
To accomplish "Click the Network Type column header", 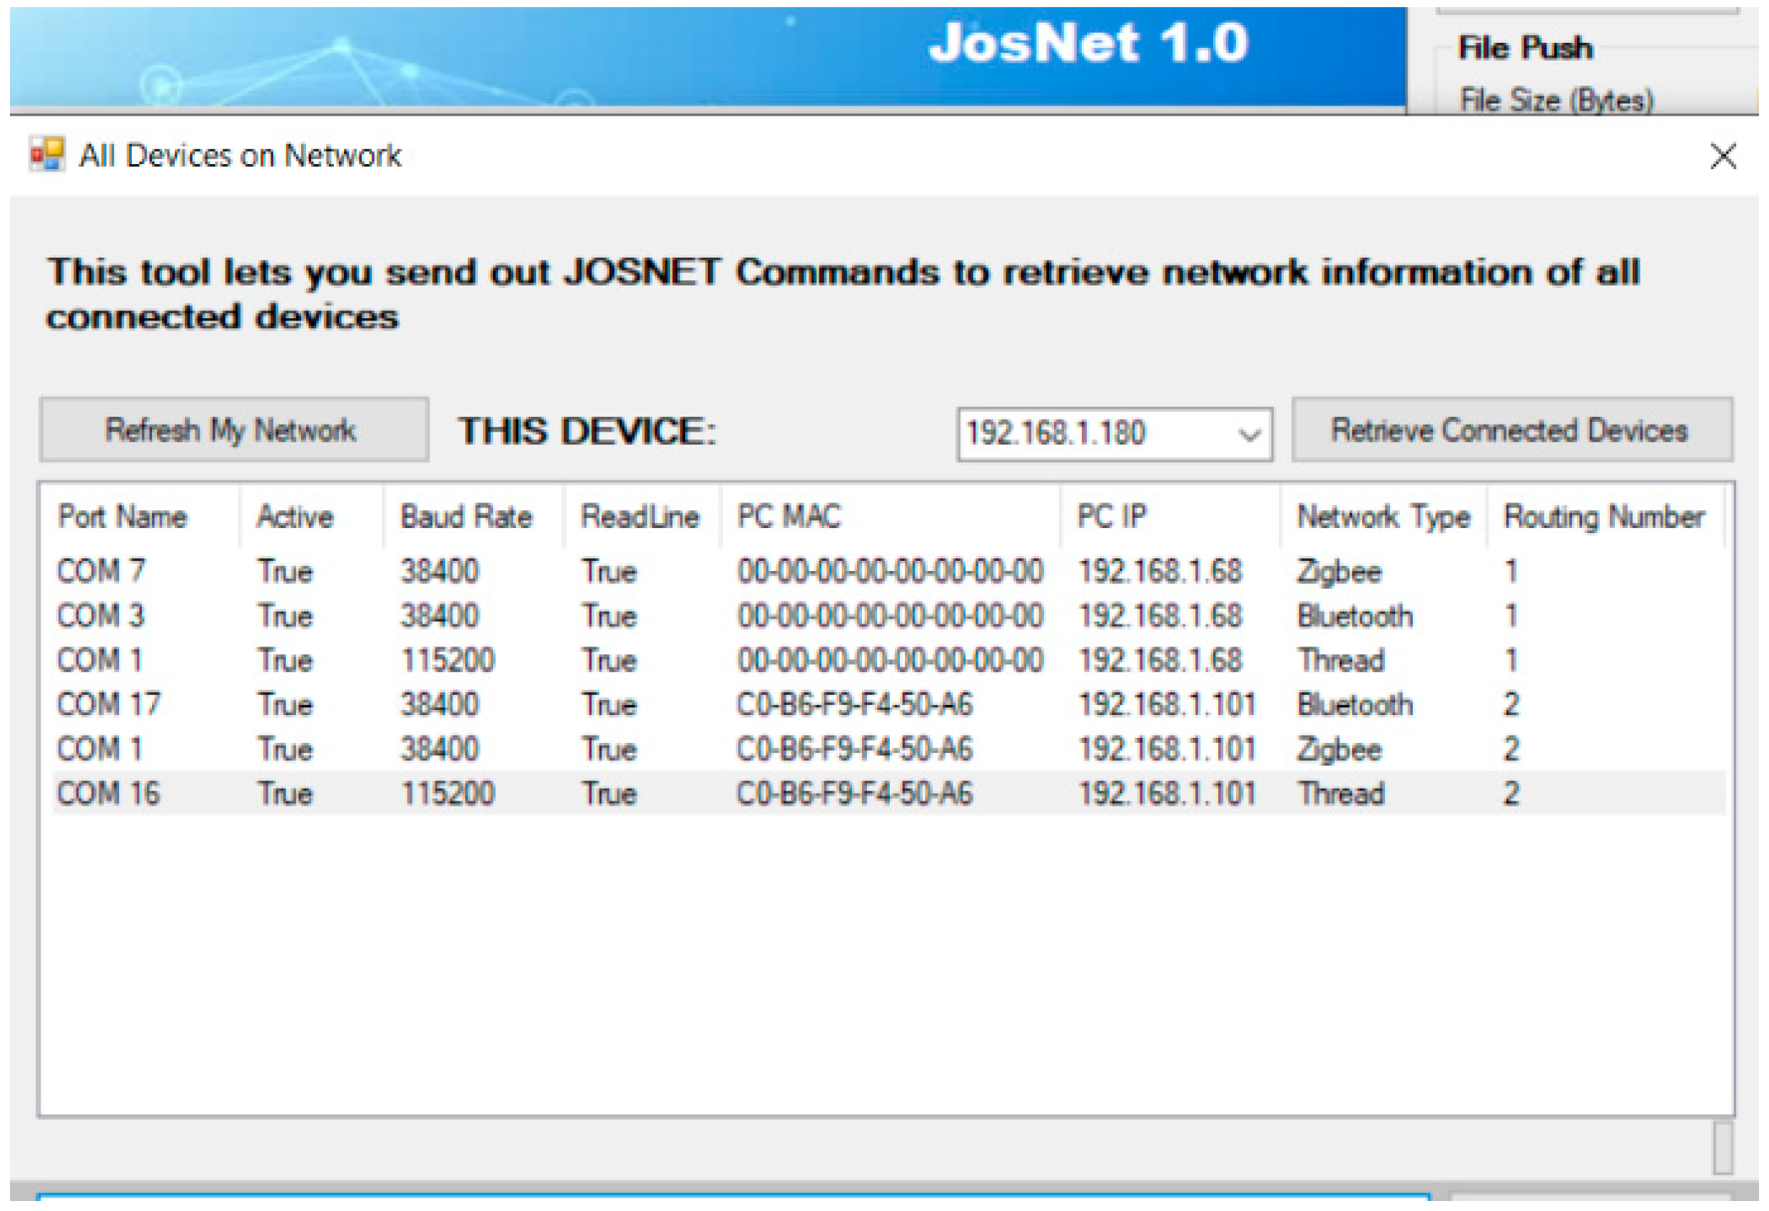I will 1383,517.
